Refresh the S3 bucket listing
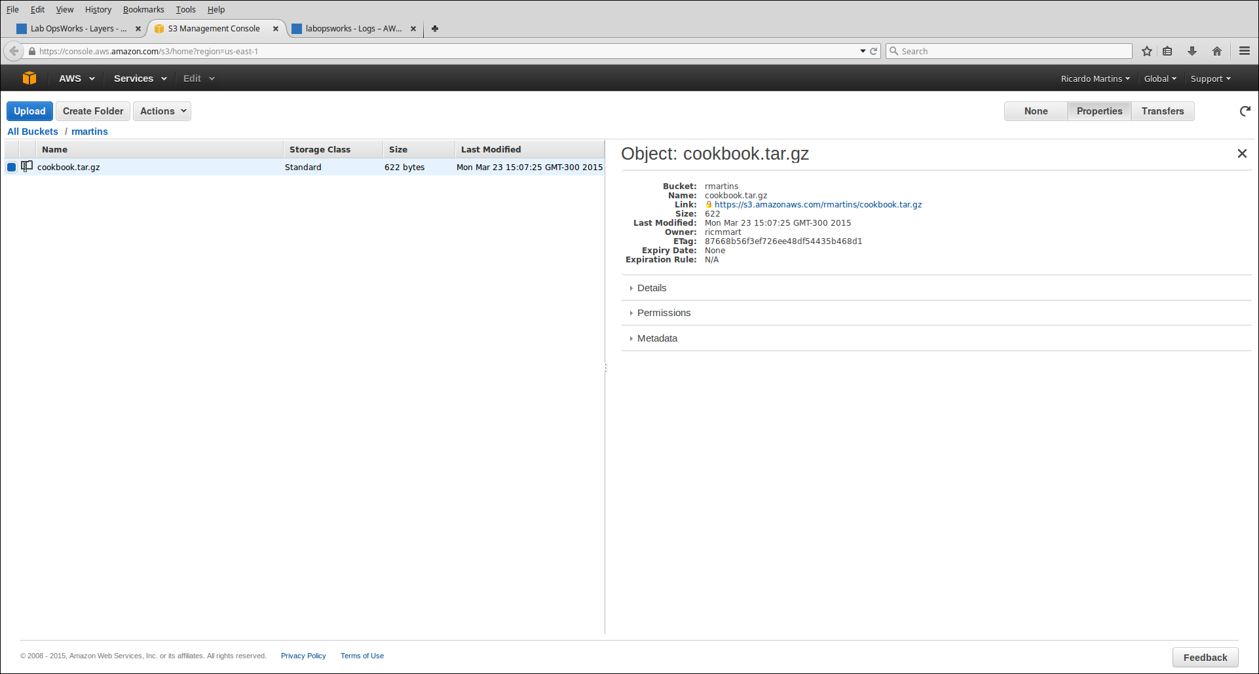 (x=1245, y=111)
